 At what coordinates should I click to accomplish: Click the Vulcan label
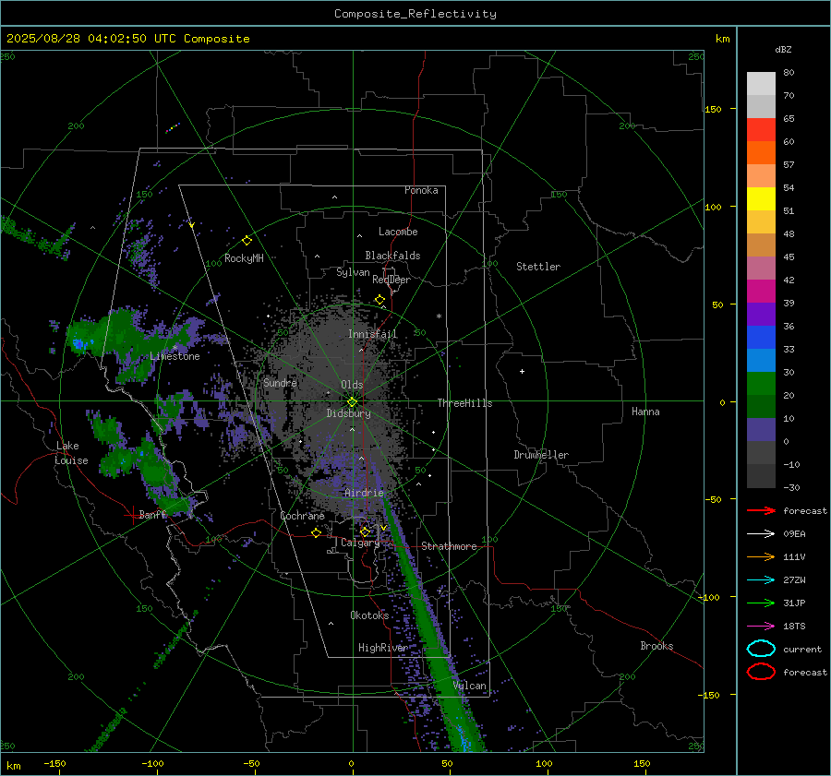pos(470,686)
